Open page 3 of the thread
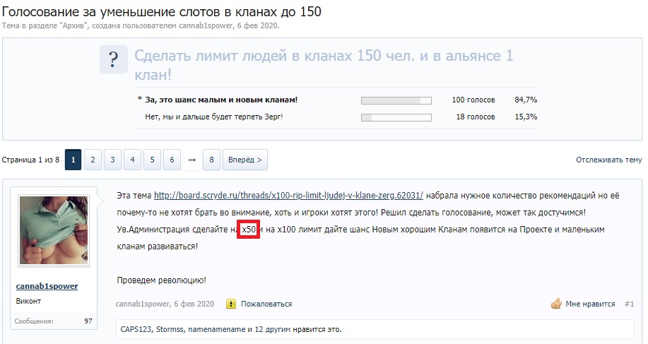The image size is (648, 344). coord(112,160)
